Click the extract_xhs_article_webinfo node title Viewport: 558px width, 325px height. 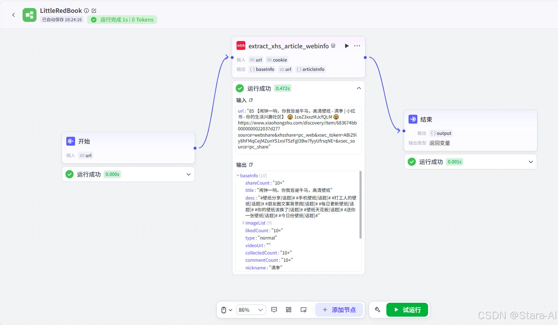[288, 46]
